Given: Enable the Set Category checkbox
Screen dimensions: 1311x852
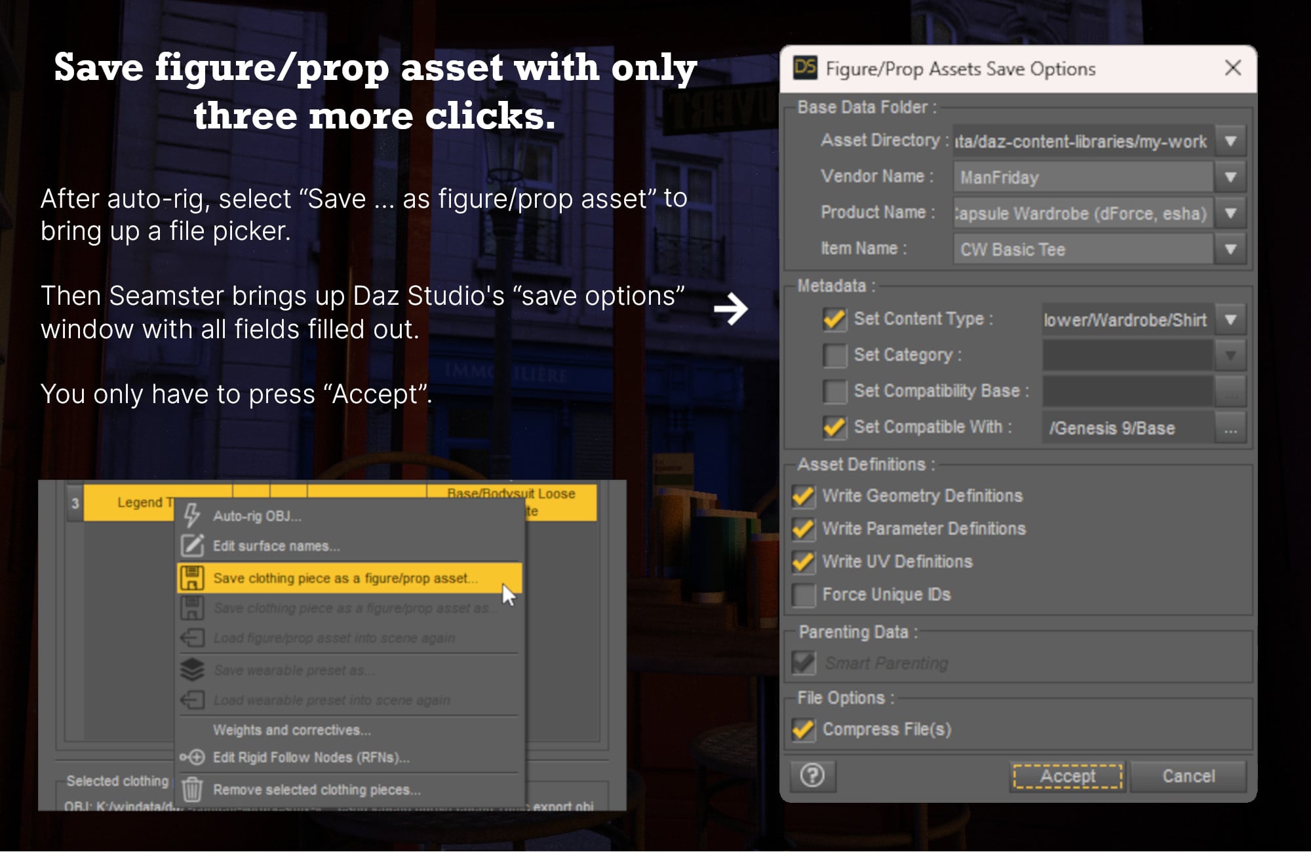Looking at the screenshot, I should pyautogui.click(x=834, y=355).
